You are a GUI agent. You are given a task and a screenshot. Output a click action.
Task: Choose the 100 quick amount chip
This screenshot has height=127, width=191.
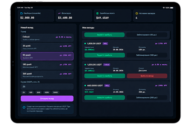point(31,92)
